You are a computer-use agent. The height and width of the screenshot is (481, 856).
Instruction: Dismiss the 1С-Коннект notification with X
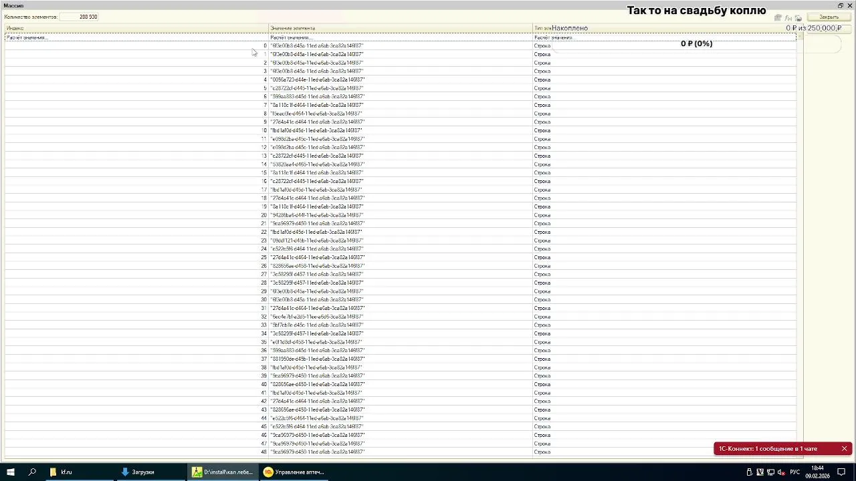tap(844, 449)
